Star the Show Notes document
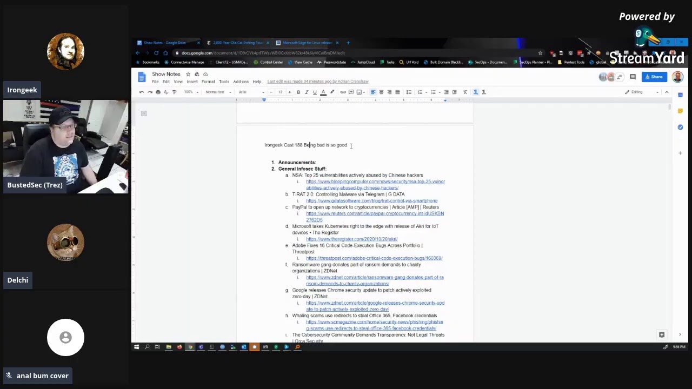This screenshot has width=692, height=389. [188, 74]
